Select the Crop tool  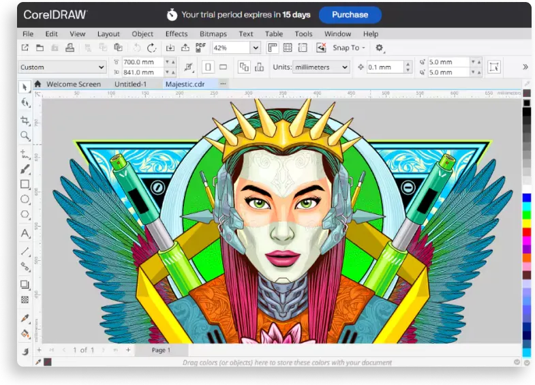tap(25, 121)
